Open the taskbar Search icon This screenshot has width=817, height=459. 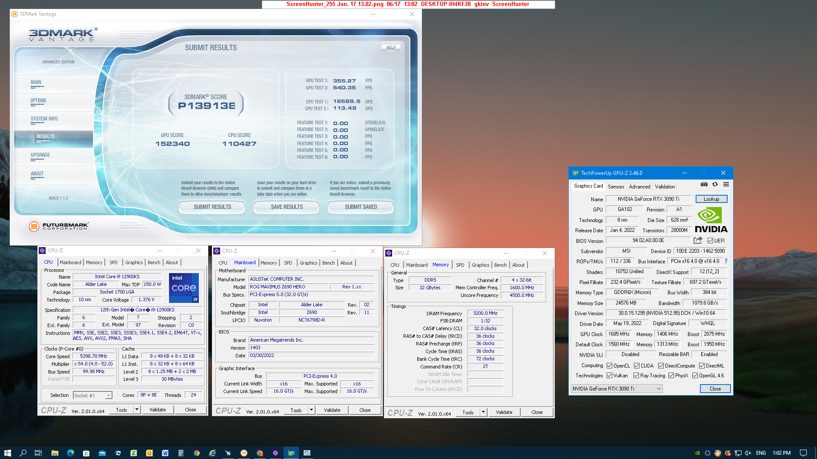coord(23,453)
